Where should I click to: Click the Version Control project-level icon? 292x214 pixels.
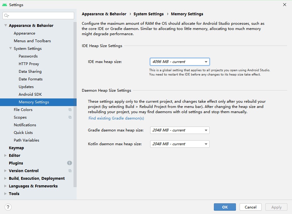tap(70, 171)
